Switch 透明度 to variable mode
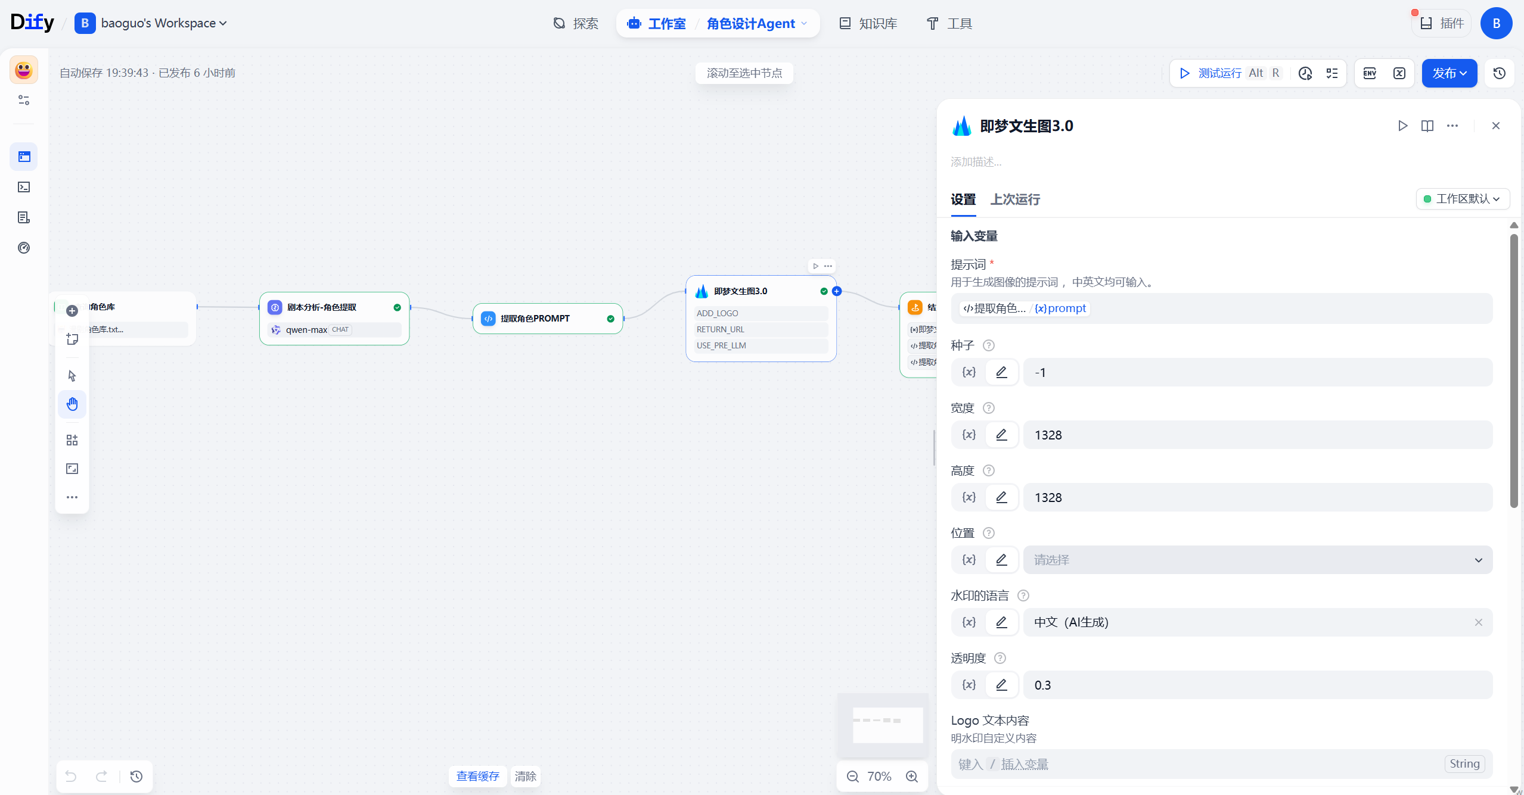The width and height of the screenshot is (1524, 795). click(x=969, y=685)
